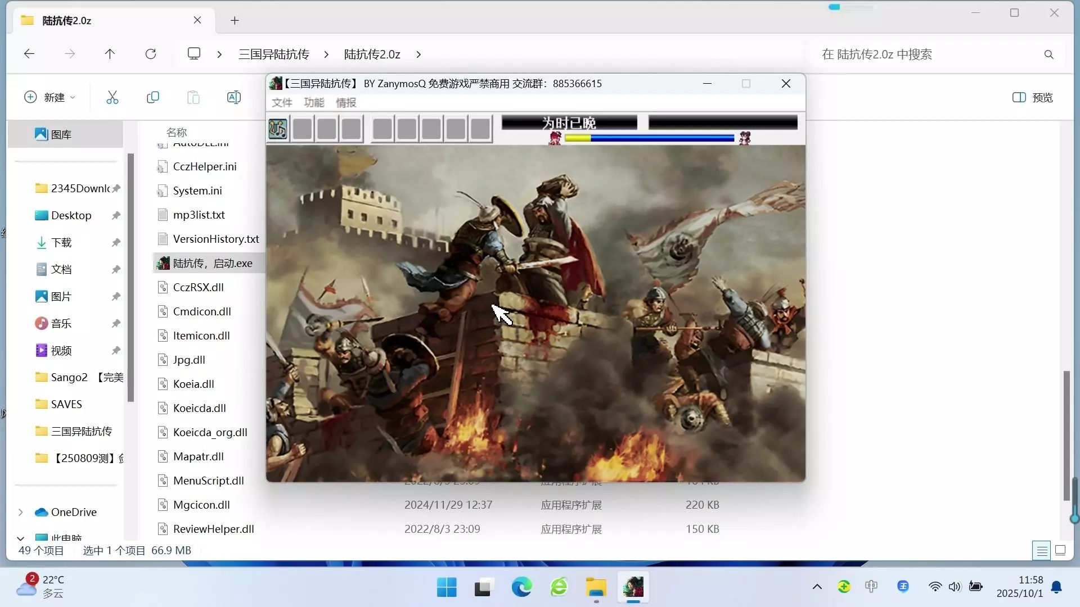The width and height of the screenshot is (1080, 607).
Task: Add a new Explorer tab
Action: click(235, 21)
